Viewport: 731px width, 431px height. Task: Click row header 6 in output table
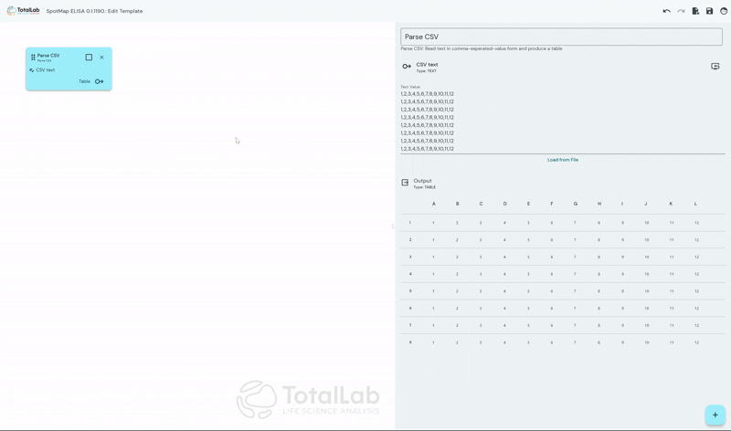410,309
